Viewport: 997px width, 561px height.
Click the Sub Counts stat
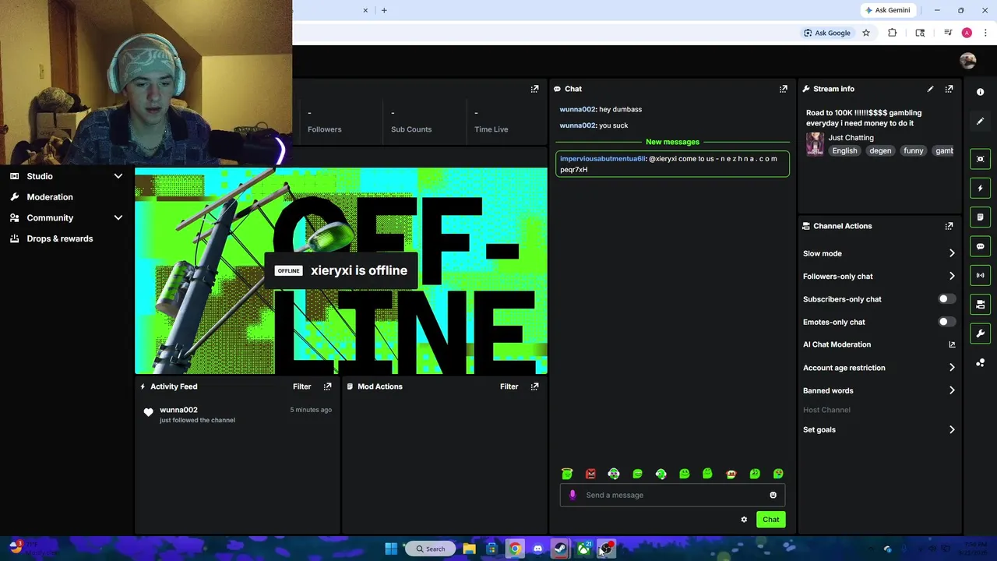[411, 122]
